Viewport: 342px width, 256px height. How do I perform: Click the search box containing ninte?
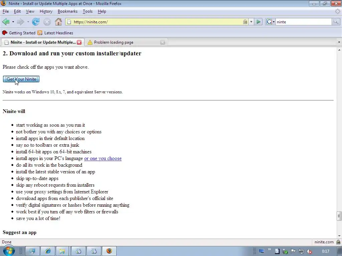(x=304, y=22)
